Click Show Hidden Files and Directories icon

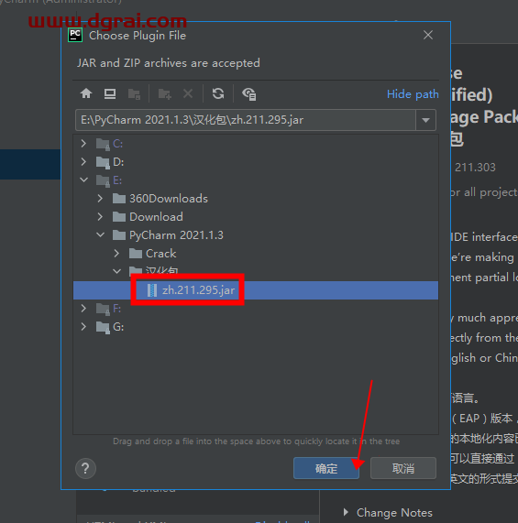[249, 94]
